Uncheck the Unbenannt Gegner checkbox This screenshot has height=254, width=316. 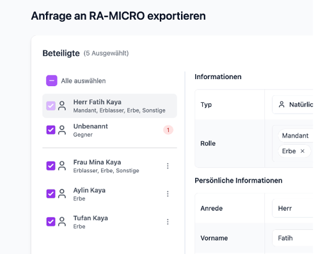coord(51,130)
